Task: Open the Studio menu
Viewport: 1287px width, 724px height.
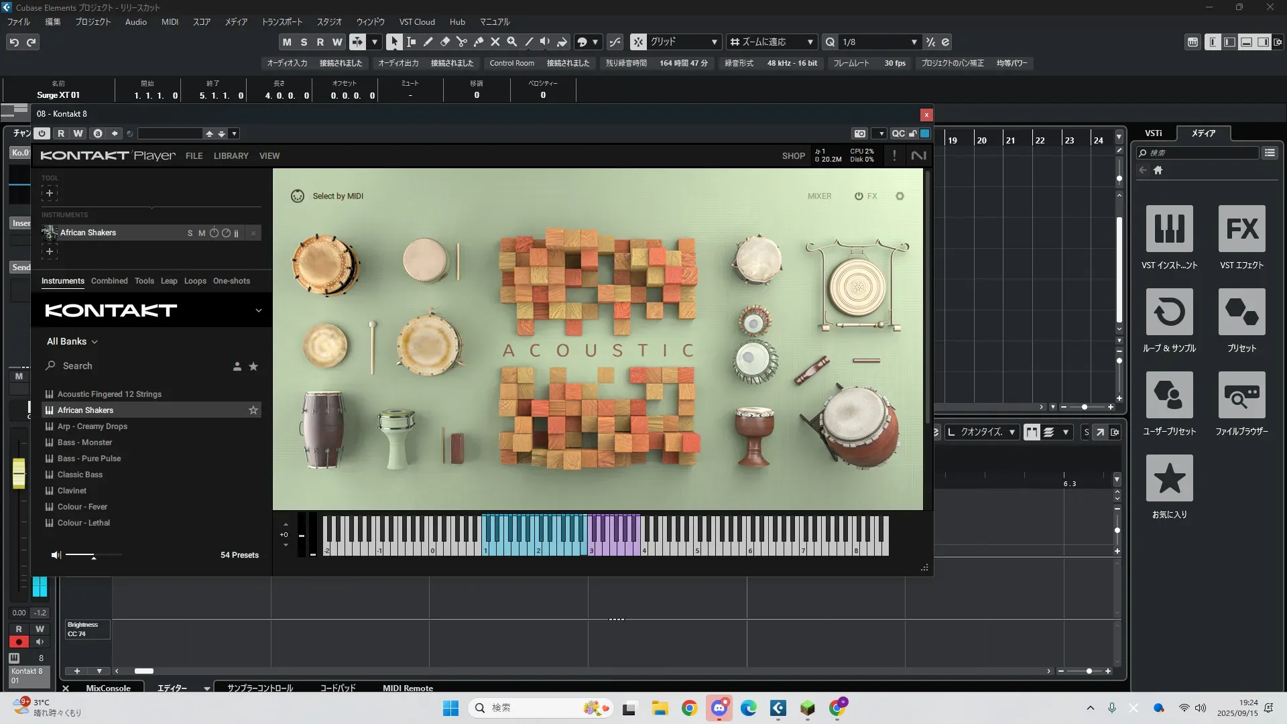Action: (328, 21)
